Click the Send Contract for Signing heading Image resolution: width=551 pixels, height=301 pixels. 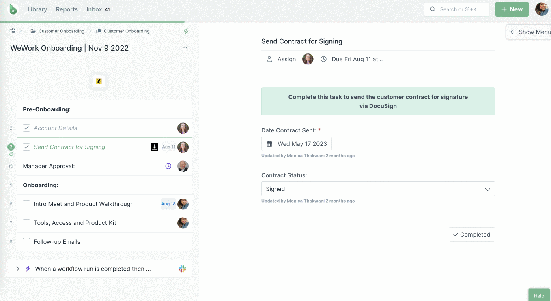302,41
